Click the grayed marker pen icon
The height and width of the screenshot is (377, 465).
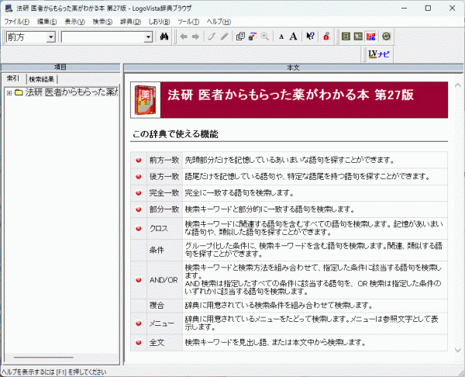tap(211, 36)
